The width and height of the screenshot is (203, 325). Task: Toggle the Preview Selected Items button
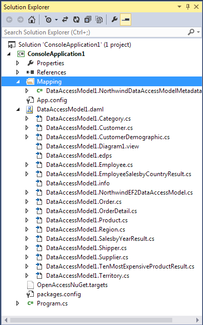(126, 20)
